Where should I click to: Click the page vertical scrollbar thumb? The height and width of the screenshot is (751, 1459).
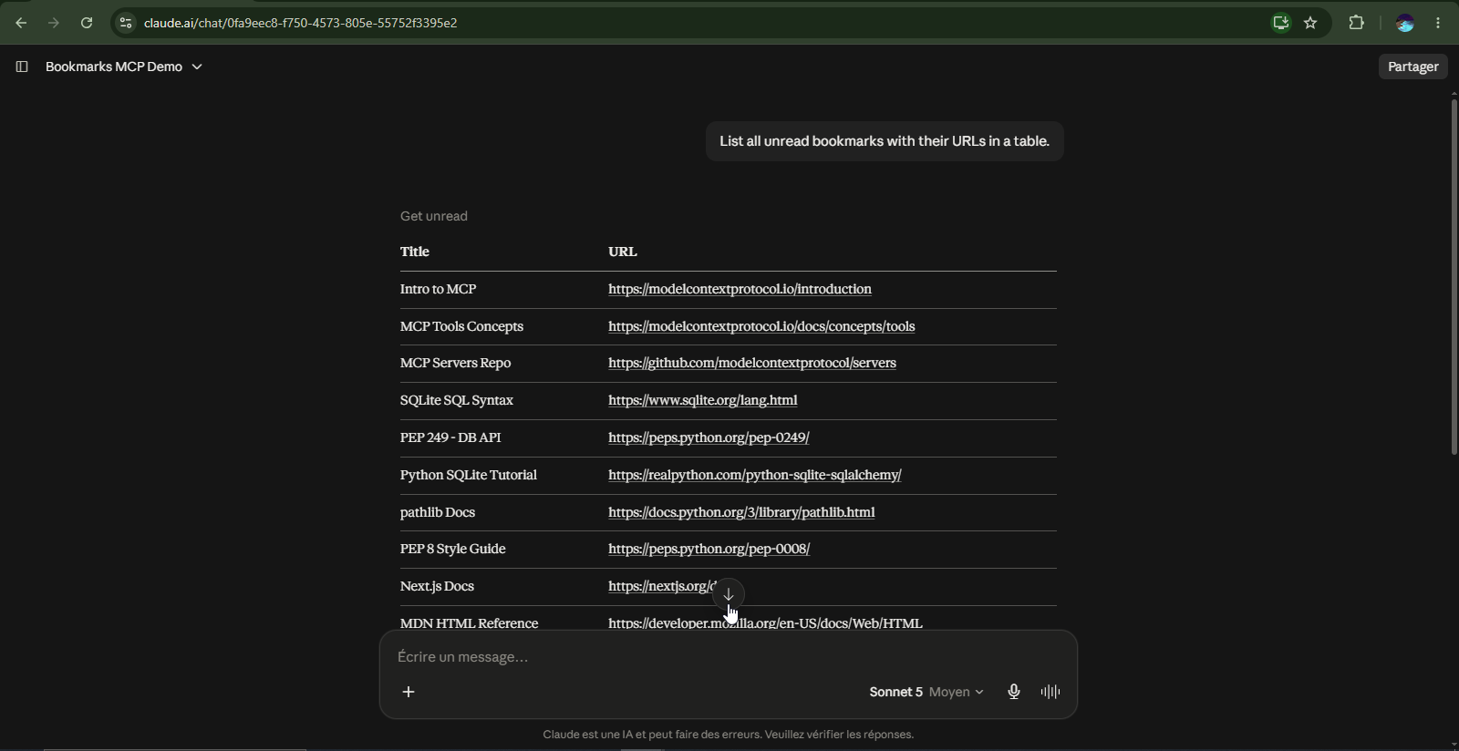point(1454,277)
